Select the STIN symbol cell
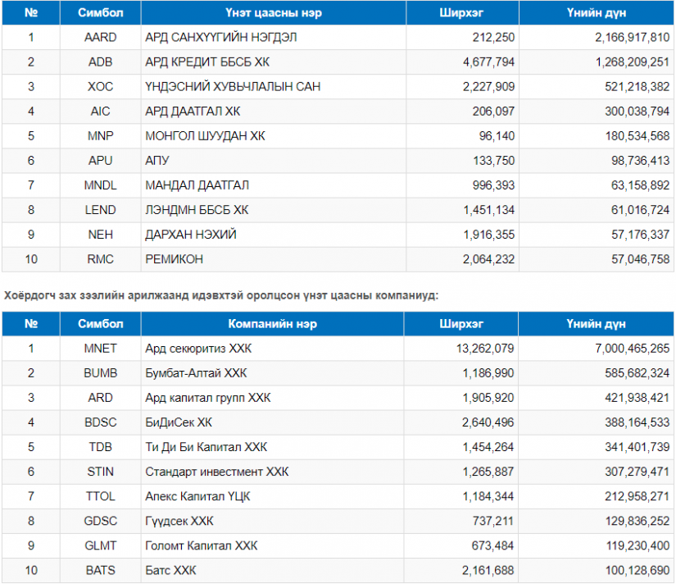 pos(101,472)
